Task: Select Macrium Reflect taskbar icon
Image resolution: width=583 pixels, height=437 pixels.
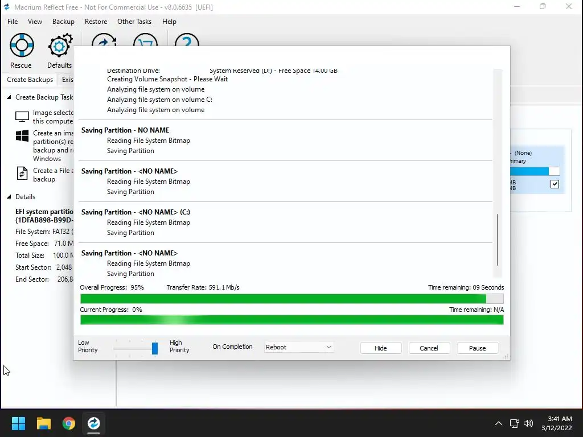Action: 94,423
